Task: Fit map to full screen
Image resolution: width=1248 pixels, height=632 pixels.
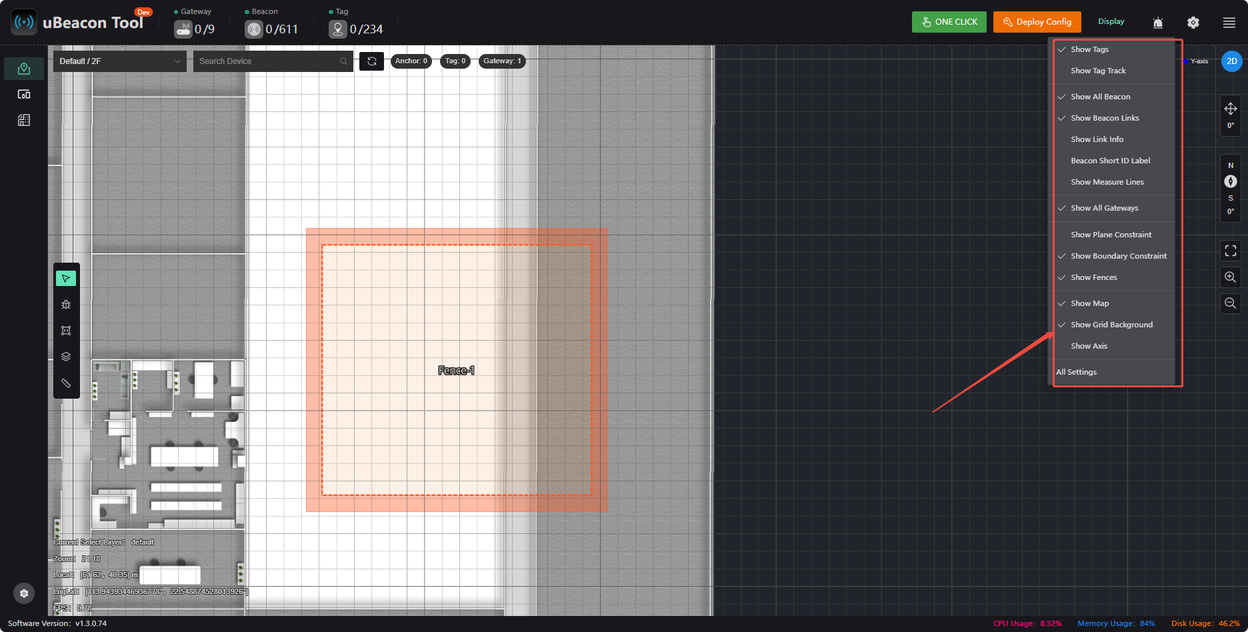Action: [1231, 251]
